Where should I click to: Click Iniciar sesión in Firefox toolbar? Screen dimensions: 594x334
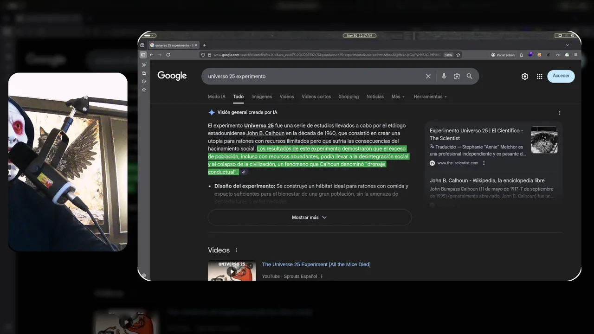pos(503,55)
